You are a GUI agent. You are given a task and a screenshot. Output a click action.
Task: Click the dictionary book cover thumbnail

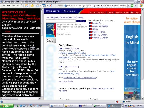click(x=51, y=30)
